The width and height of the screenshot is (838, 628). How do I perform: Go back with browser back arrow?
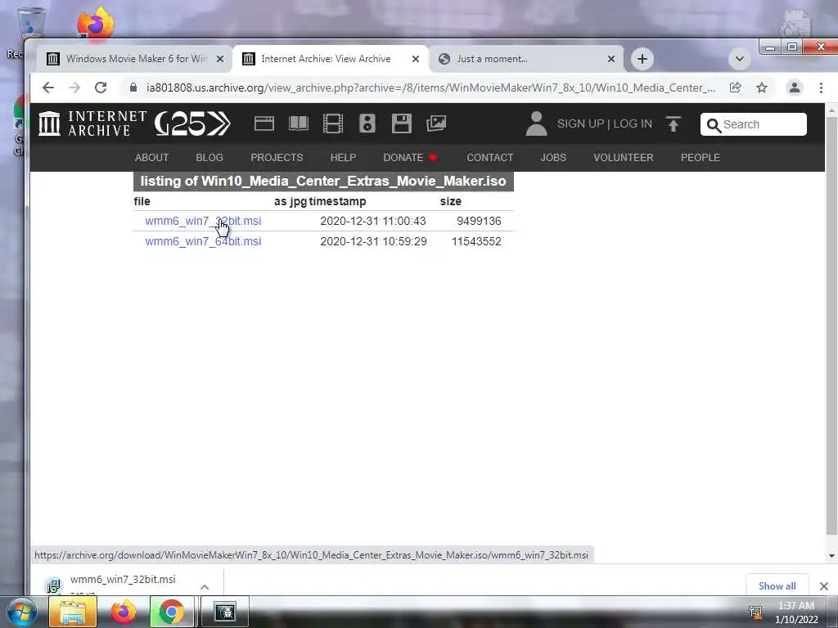point(48,87)
